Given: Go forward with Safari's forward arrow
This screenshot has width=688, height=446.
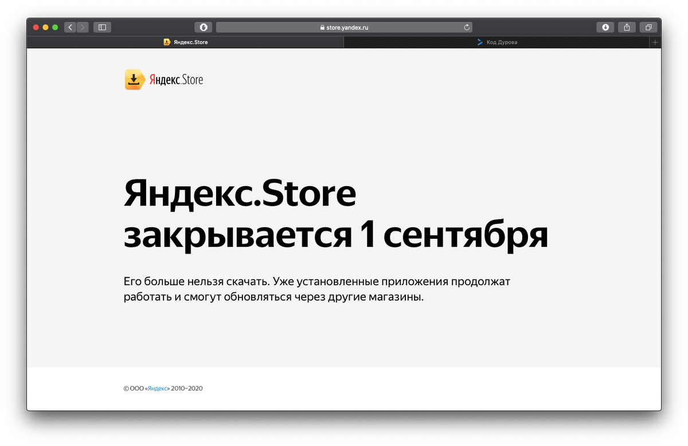Looking at the screenshot, I should 83,27.
